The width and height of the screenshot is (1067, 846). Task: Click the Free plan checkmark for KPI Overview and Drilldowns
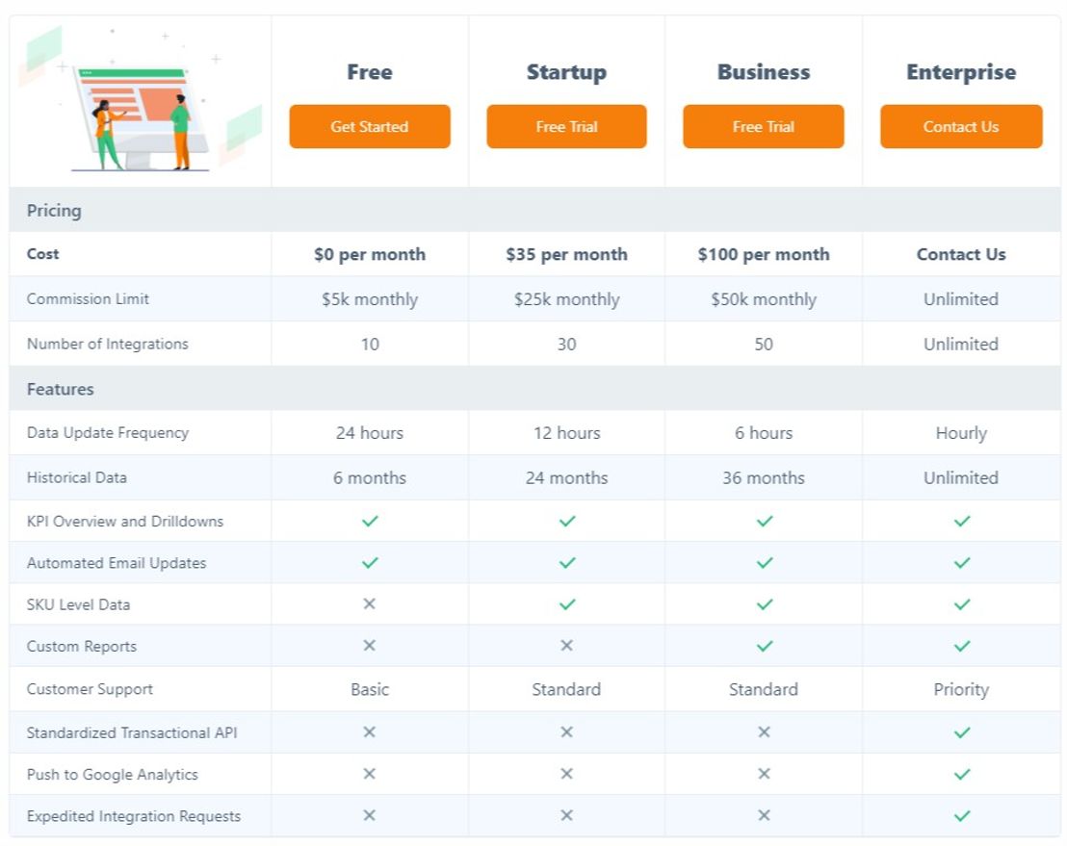pyautogui.click(x=370, y=521)
